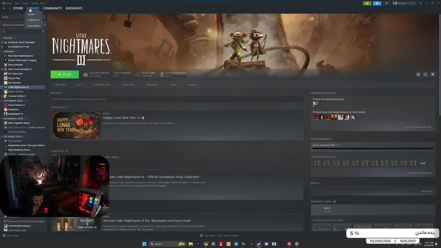
Task: Open the Games menu
Action: (x=34, y=3)
